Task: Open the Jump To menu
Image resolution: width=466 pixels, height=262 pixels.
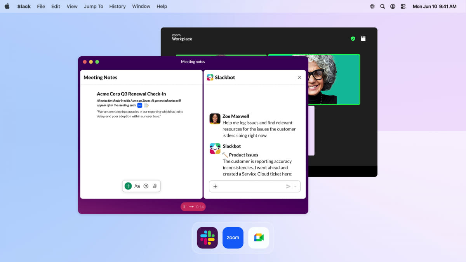Action: pyautogui.click(x=94, y=6)
